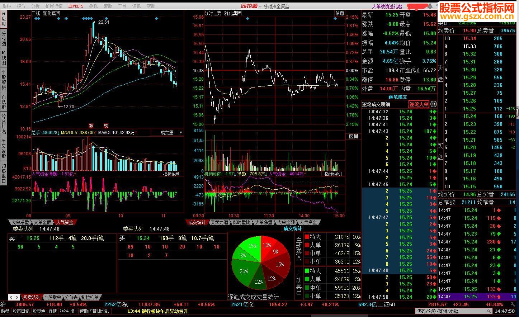
Task: Select the 买卖队列 tab
Action: tap(32, 297)
